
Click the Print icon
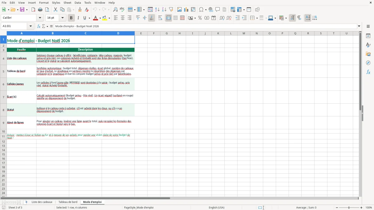tap(40, 10)
